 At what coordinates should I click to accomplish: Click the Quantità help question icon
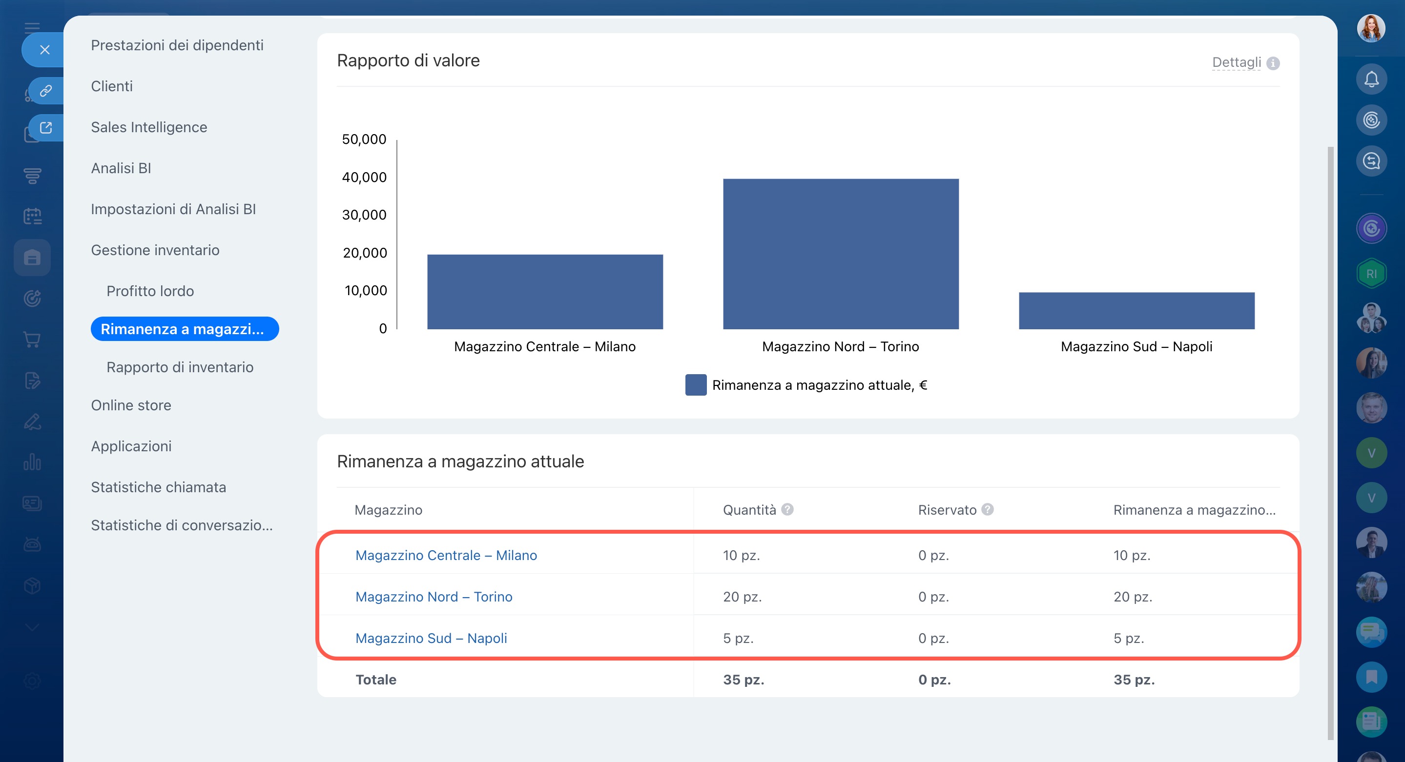tap(787, 509)
